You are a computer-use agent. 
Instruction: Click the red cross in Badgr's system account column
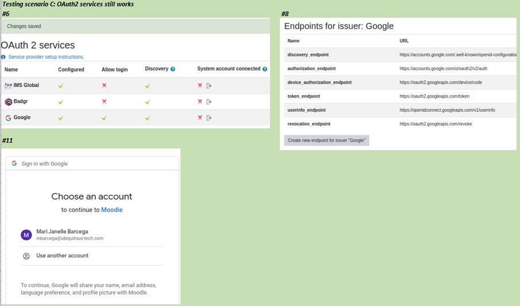(199, 101)
